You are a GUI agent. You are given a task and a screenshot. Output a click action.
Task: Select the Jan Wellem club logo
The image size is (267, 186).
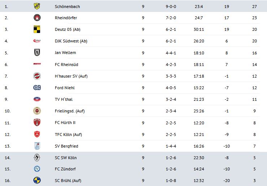[x=37, y=53]
